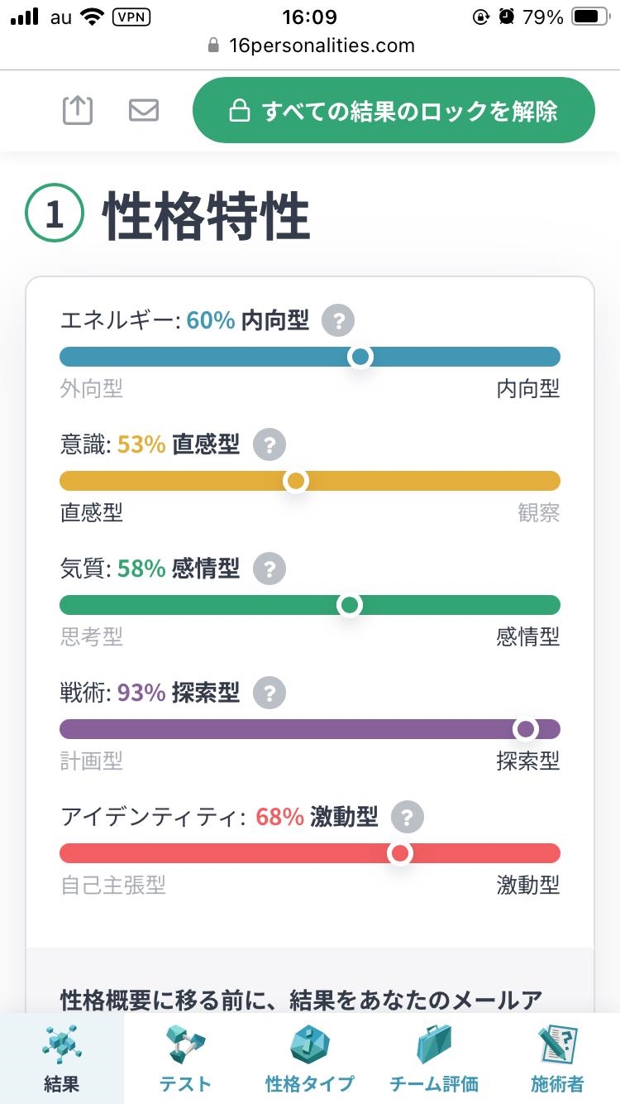Tap the email envelope icon

(x=144, y=110)
